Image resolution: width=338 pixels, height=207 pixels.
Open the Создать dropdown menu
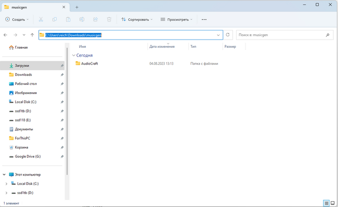[x=17, y=19]
